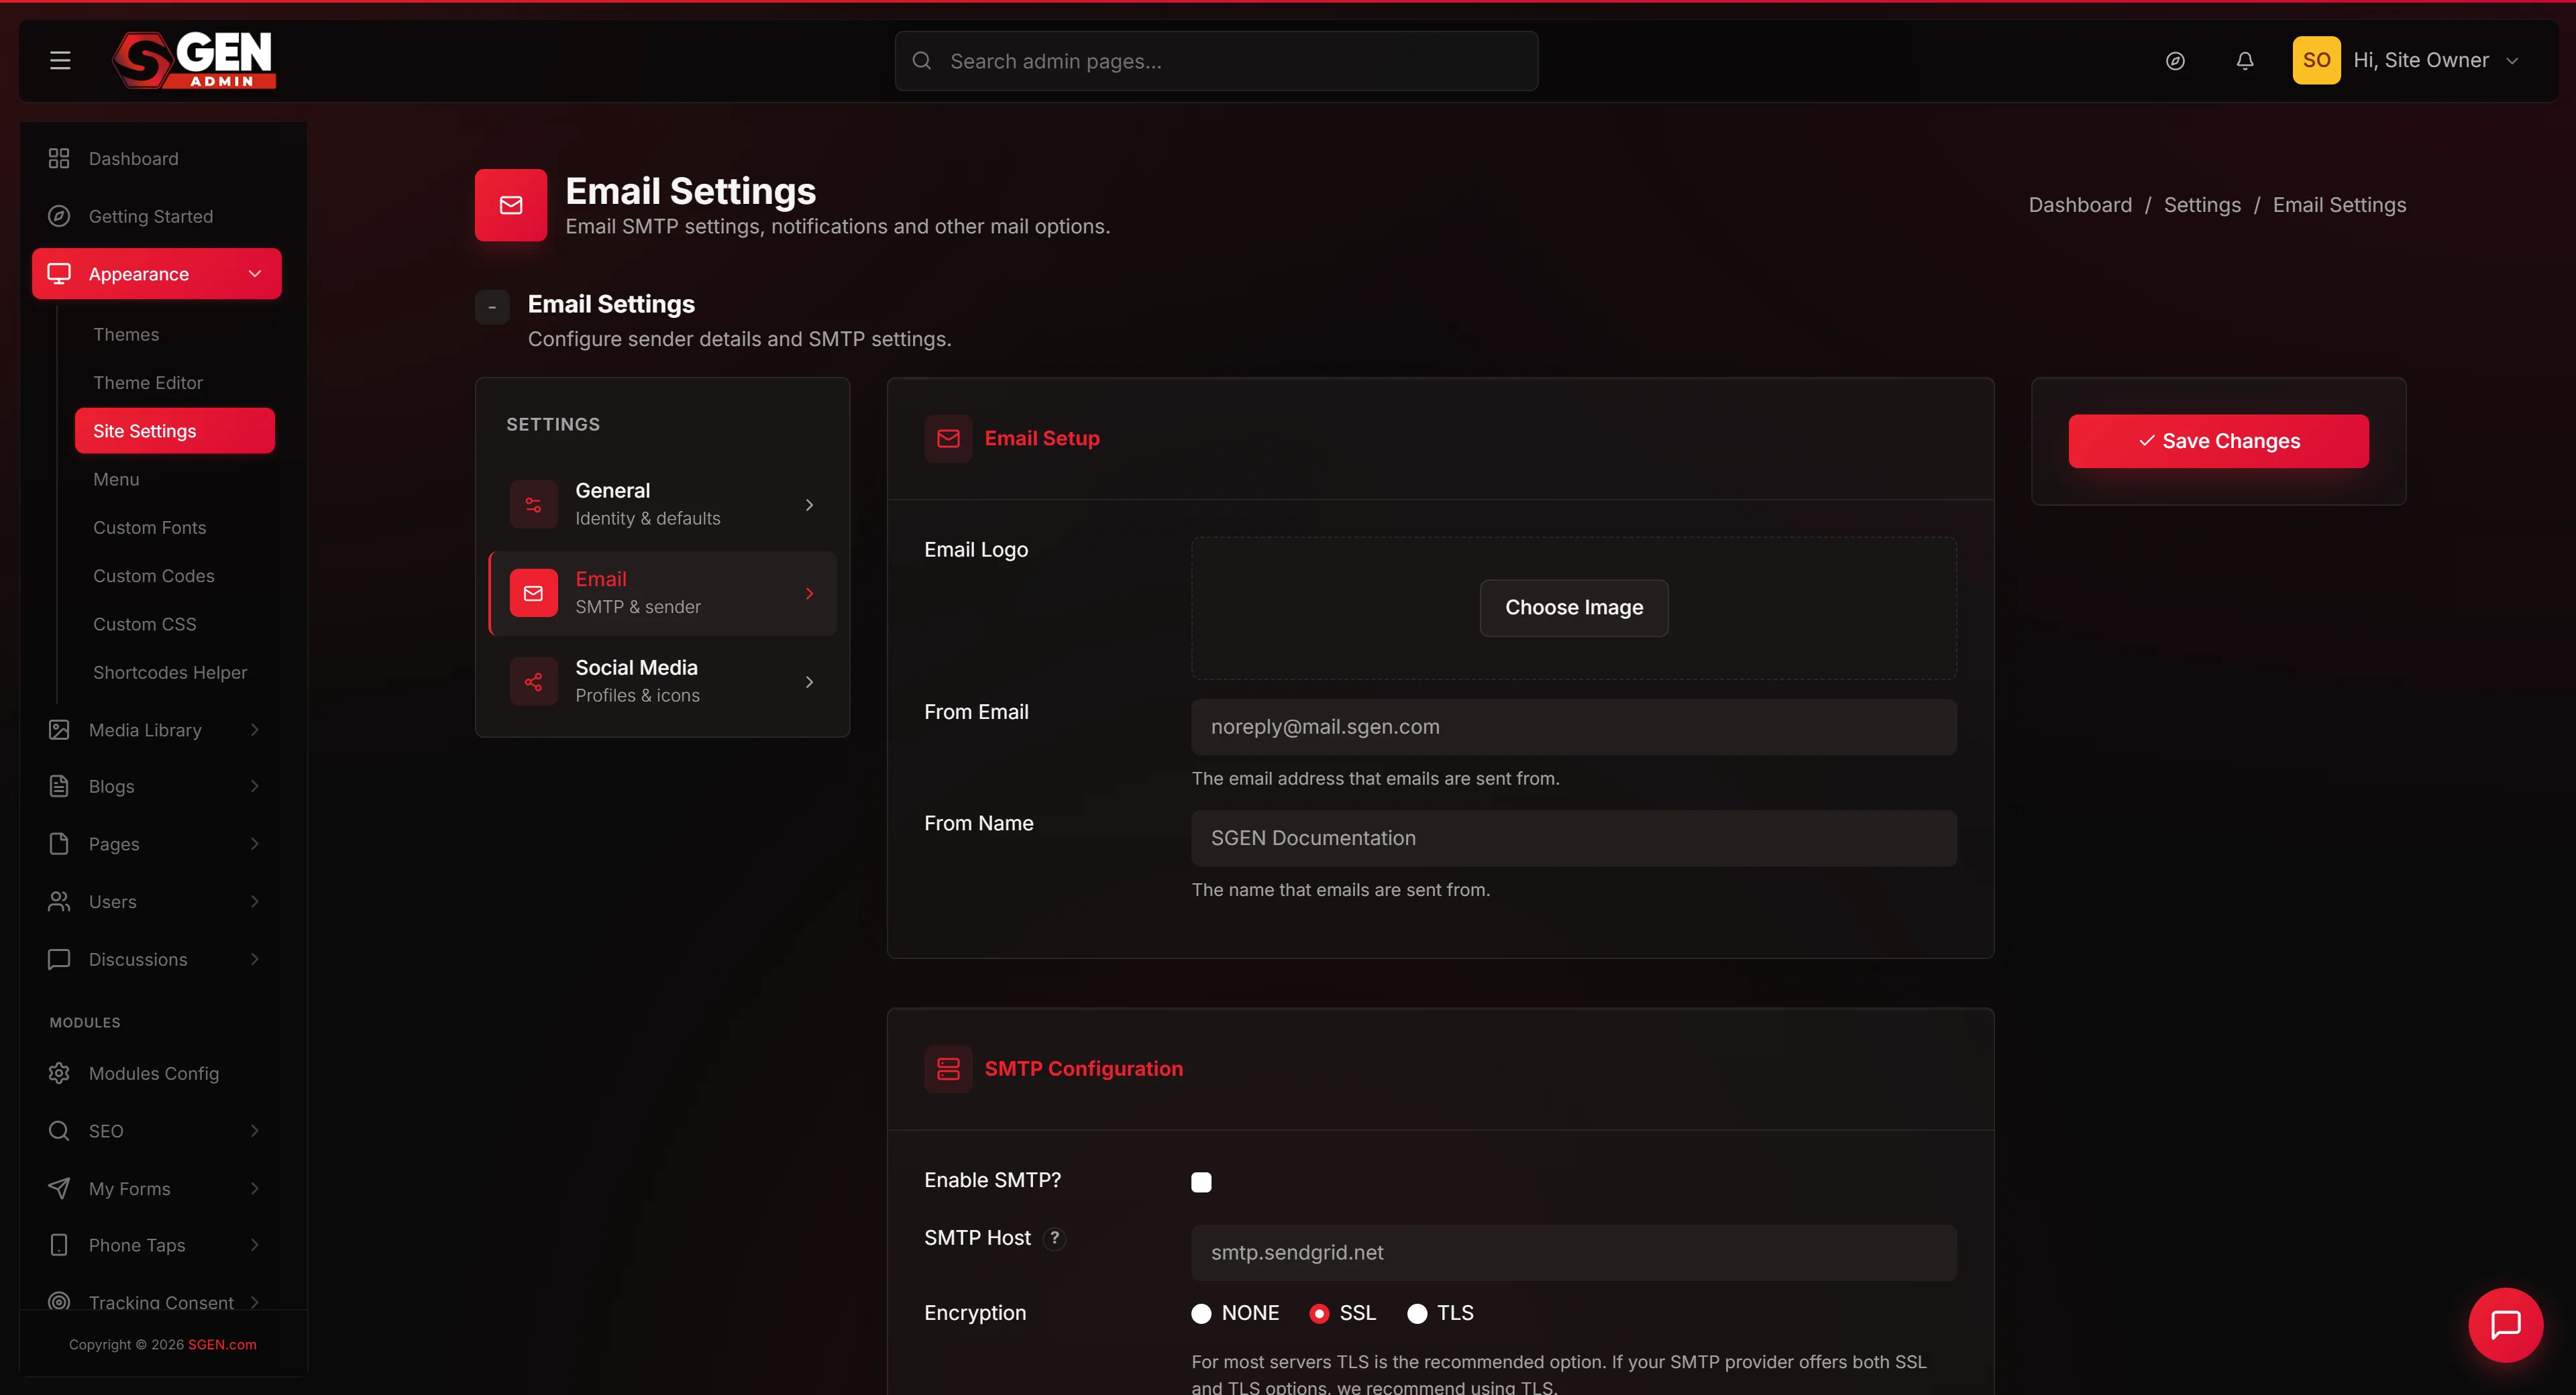
Task: Expand the Blogs submenu chevron
Action: pyautogui.click(x=255, y=786)
